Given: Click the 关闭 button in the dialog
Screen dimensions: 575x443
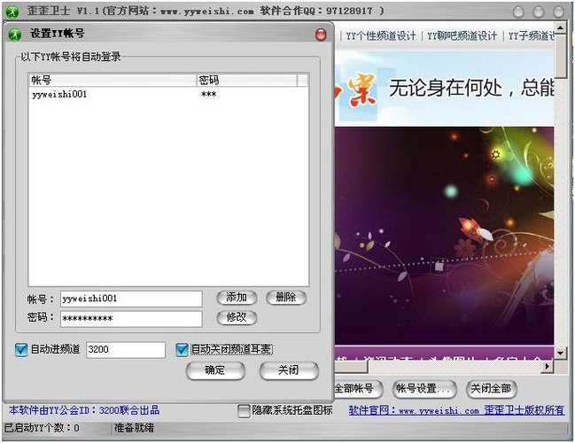Looking at the screenshot, I should 289,370.
